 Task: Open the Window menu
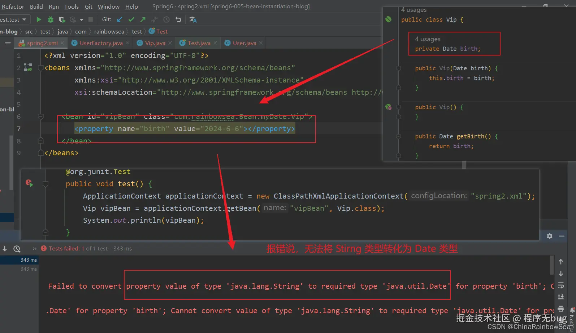tap(108, 6)
